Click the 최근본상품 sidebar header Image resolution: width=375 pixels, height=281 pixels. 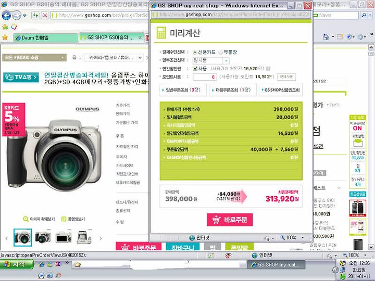pos(357,194)
